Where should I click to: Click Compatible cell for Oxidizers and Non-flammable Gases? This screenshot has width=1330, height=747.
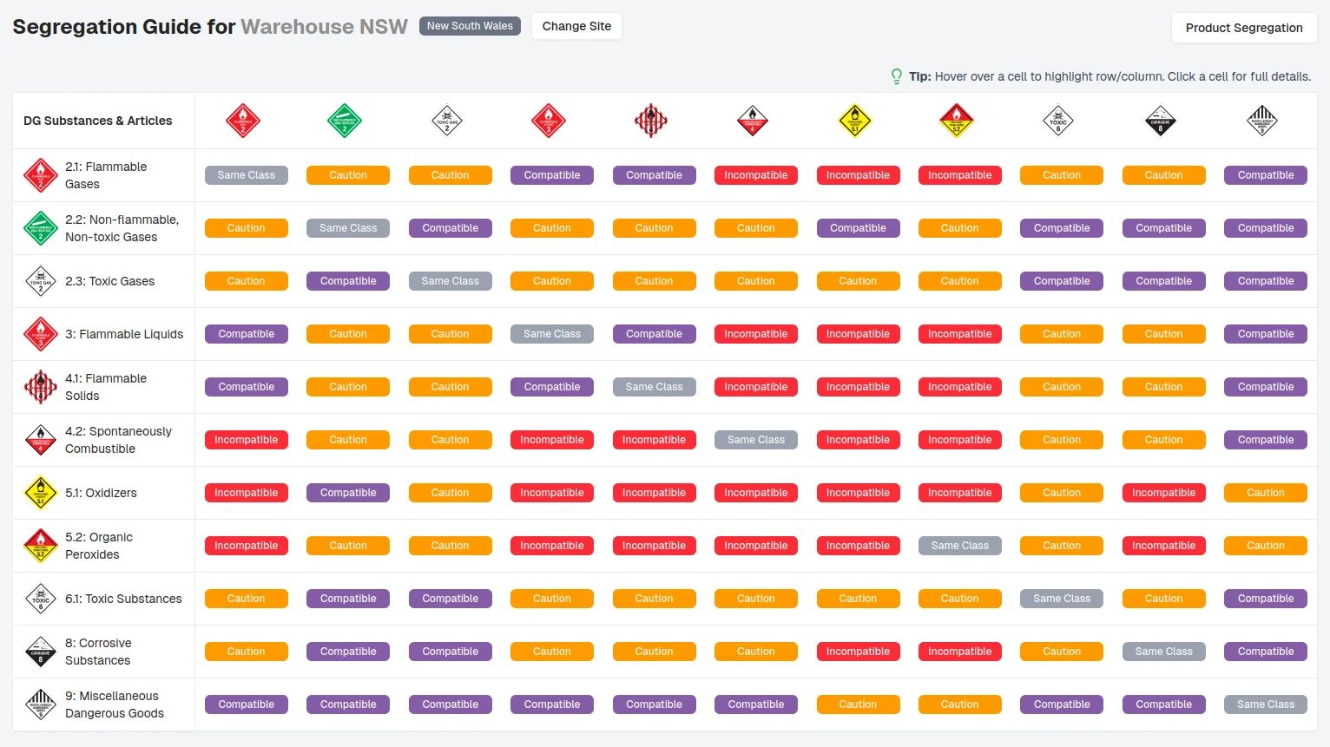pos(348,493)
